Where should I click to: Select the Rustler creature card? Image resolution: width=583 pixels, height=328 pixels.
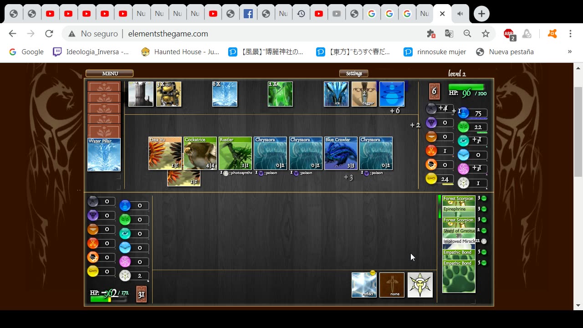pos(235,153)
